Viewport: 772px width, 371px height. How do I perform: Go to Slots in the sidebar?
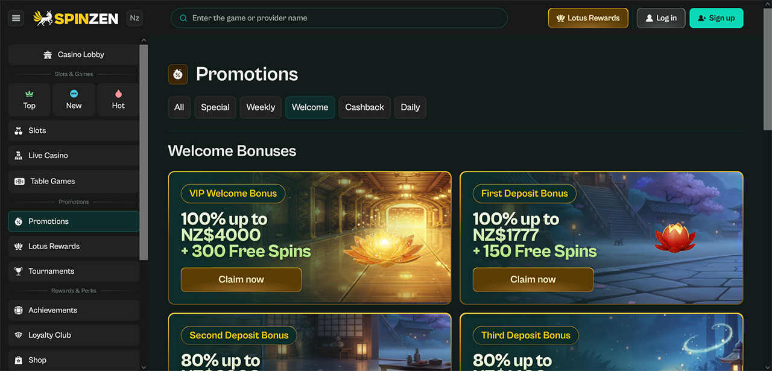coord(74,130)
